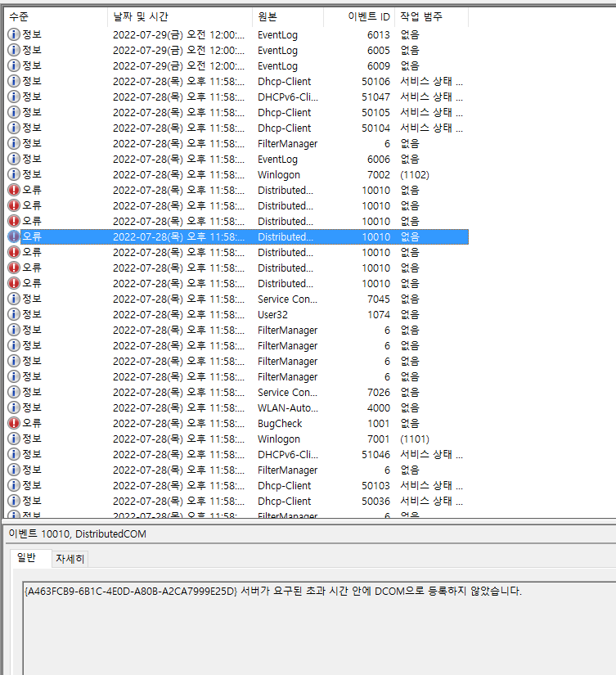Click the info icon on EventLog 6013 row
Screen dimensions: 616x675
click(14, 34)
